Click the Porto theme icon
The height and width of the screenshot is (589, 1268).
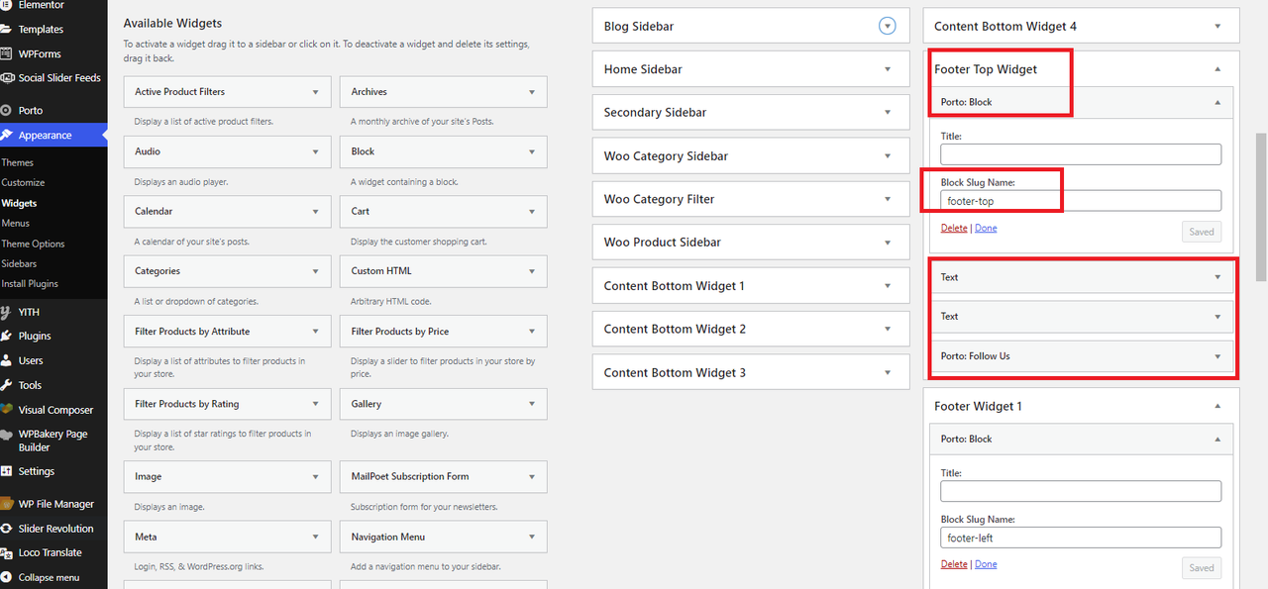[7, 110]
